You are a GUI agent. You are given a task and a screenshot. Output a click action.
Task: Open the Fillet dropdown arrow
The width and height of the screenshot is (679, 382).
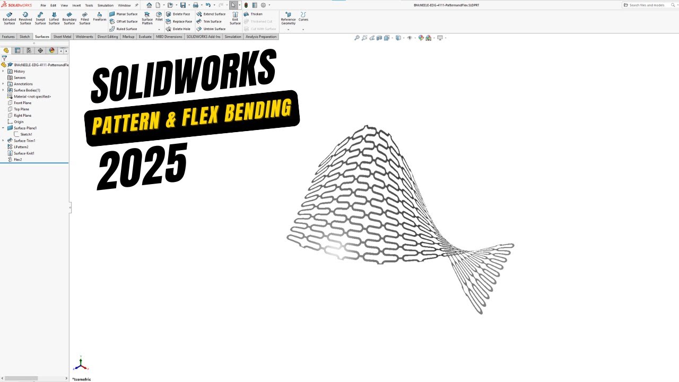(159, 30)
